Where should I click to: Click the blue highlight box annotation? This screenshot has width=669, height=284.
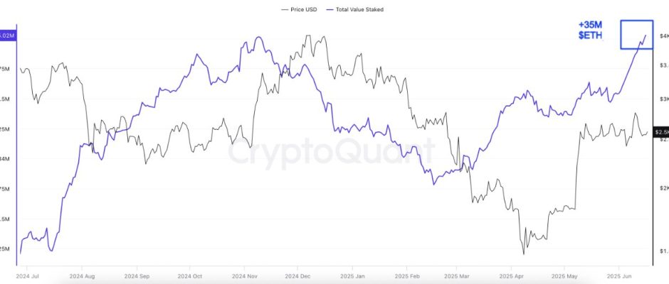pyautogui.click(x=636, y=34)
